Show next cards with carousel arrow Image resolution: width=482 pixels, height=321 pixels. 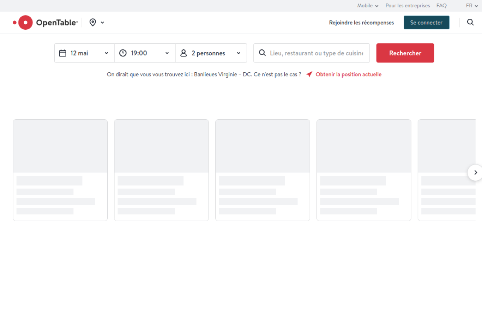coord(475,172)
